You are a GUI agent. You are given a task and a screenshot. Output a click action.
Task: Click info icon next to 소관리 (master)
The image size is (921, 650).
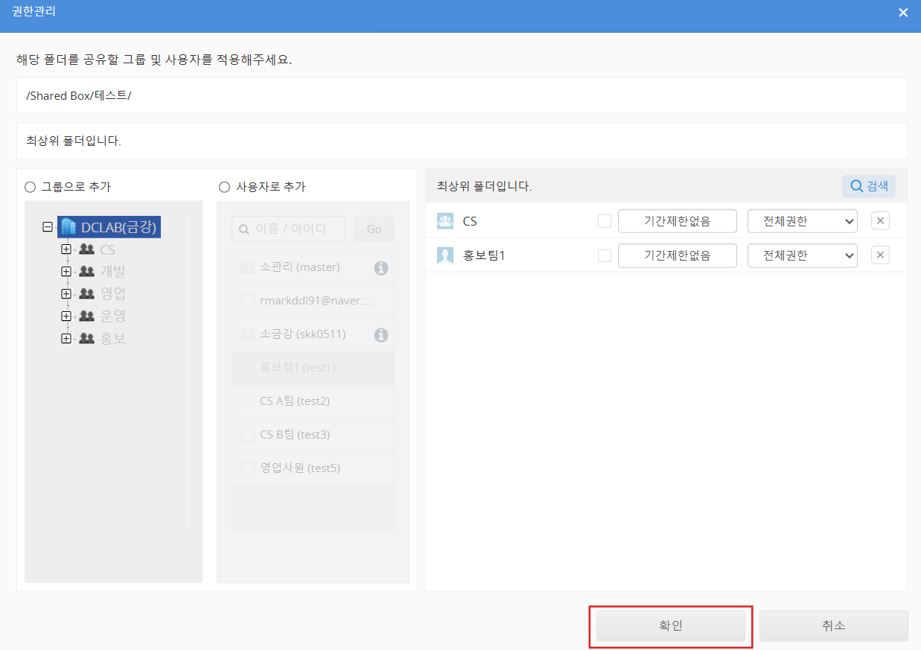pos(380,267)
